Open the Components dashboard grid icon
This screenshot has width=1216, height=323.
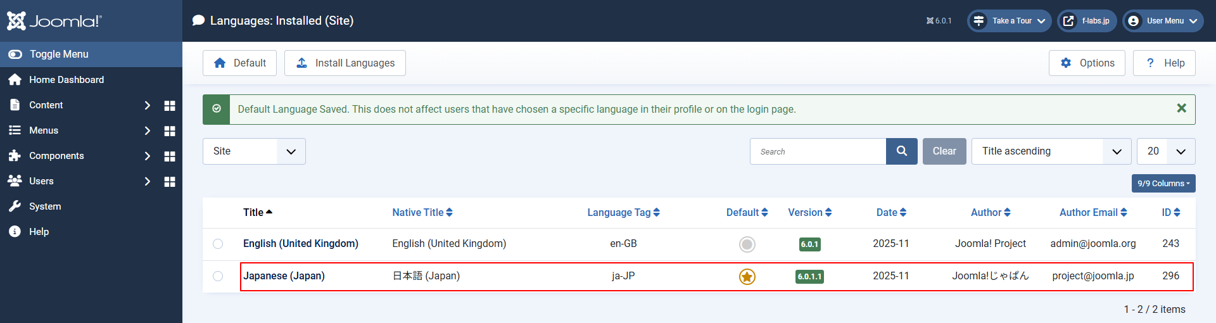[170, 156]
